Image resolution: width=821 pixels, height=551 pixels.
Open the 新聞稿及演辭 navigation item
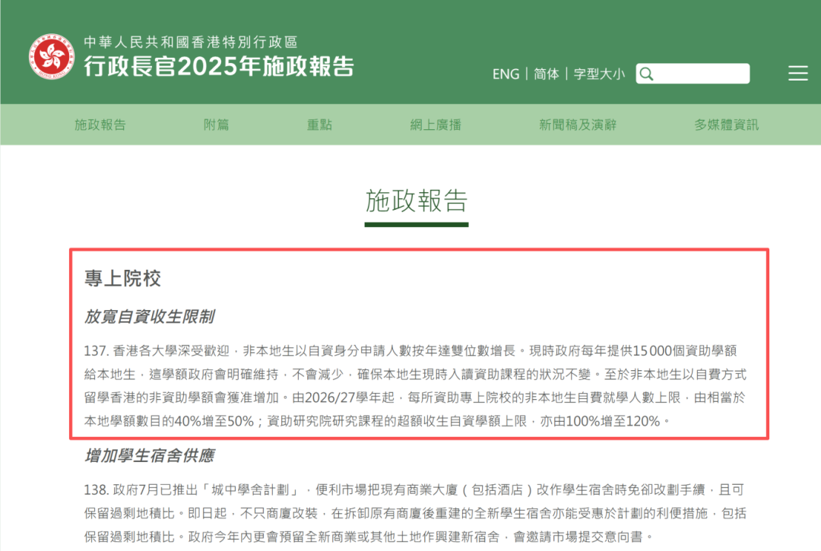click(579, 125)
